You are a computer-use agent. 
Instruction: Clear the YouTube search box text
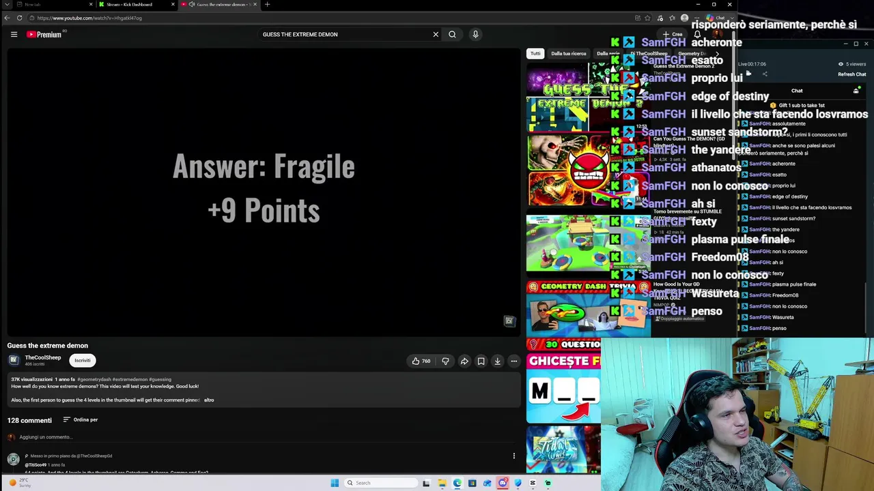coord(436,34)
